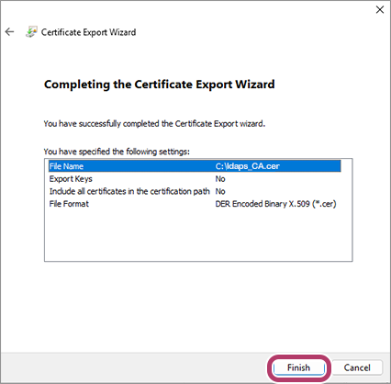Click 'You have specified the following settings' label
Viewport: 391px width, 384px height.
click(x=117, y=152)
